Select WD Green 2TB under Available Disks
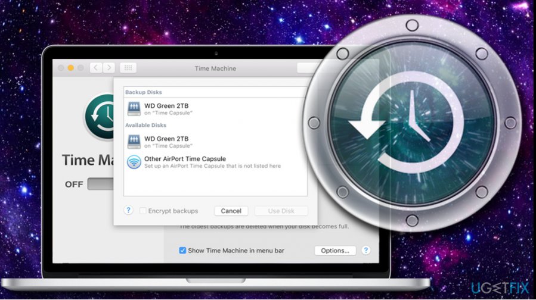This screenshot has height=300, width=536. (x=215, y=142)
